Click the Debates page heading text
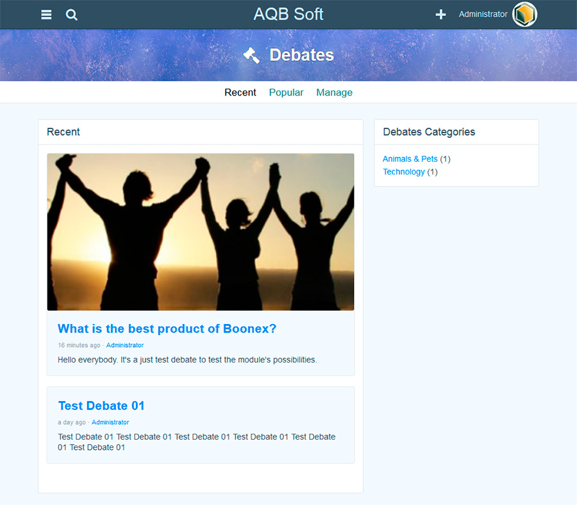The width and height of the screenshot is (577, 505). coord(301,55)
